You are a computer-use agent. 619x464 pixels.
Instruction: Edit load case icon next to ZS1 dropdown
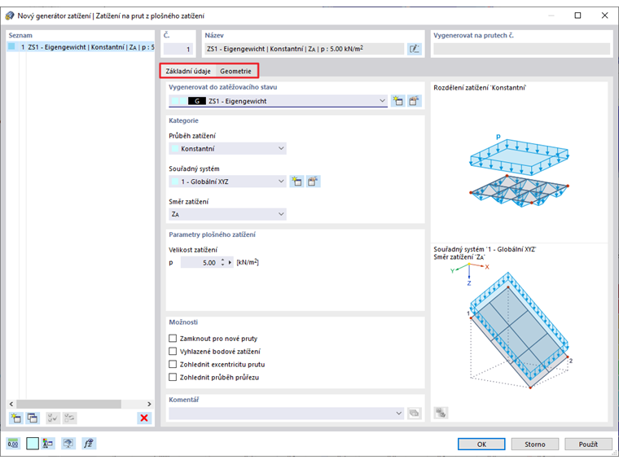414,101
